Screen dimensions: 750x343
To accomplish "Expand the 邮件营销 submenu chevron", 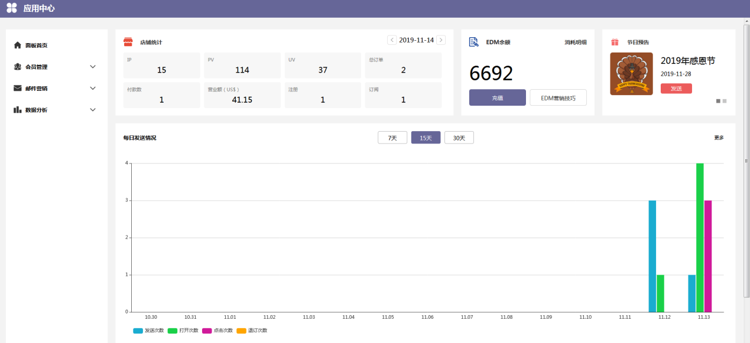I will point(93,88).
